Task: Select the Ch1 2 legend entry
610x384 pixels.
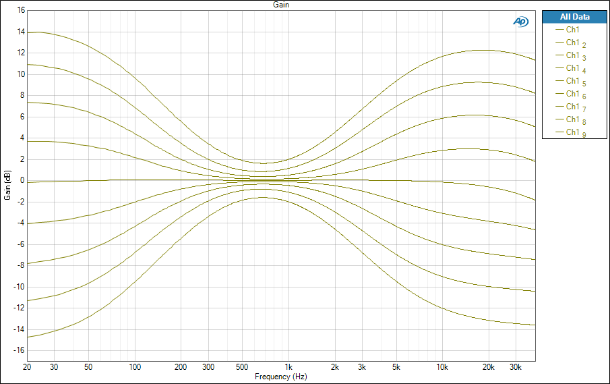Action: [571, 43]
